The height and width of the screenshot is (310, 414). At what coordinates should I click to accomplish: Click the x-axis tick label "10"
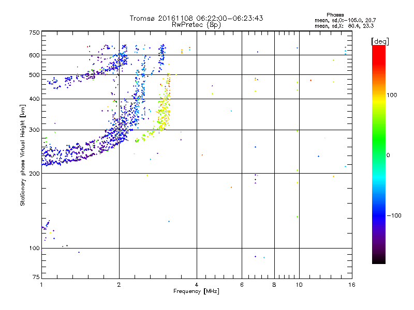pos(299,285)
